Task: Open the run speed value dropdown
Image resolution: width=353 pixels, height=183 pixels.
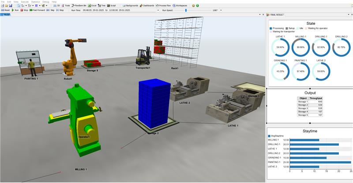Action: pos(221,10)
